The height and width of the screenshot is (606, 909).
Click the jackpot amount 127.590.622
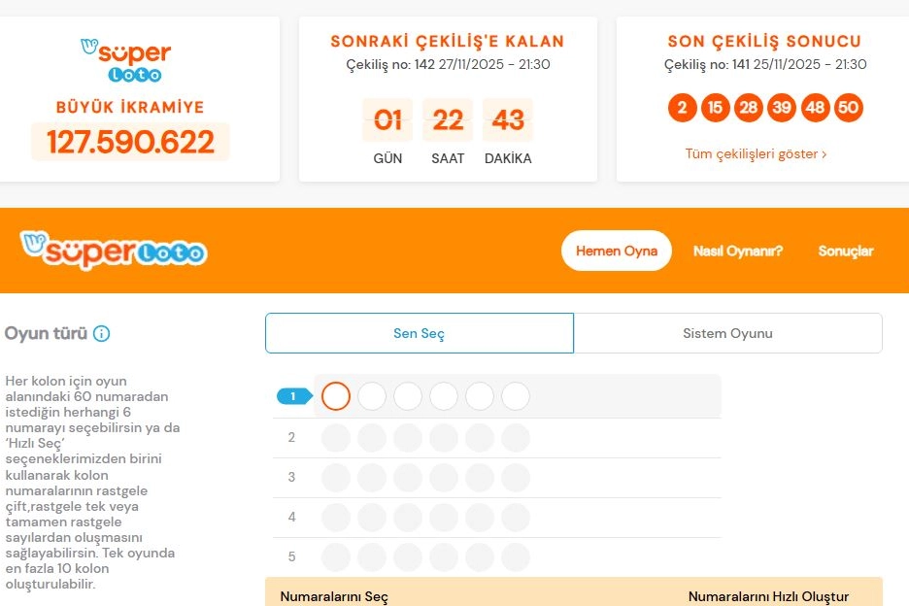(x=130, y=142)
